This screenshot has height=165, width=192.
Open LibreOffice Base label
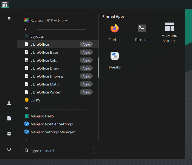pyautogui.click(x=44, y=52)
